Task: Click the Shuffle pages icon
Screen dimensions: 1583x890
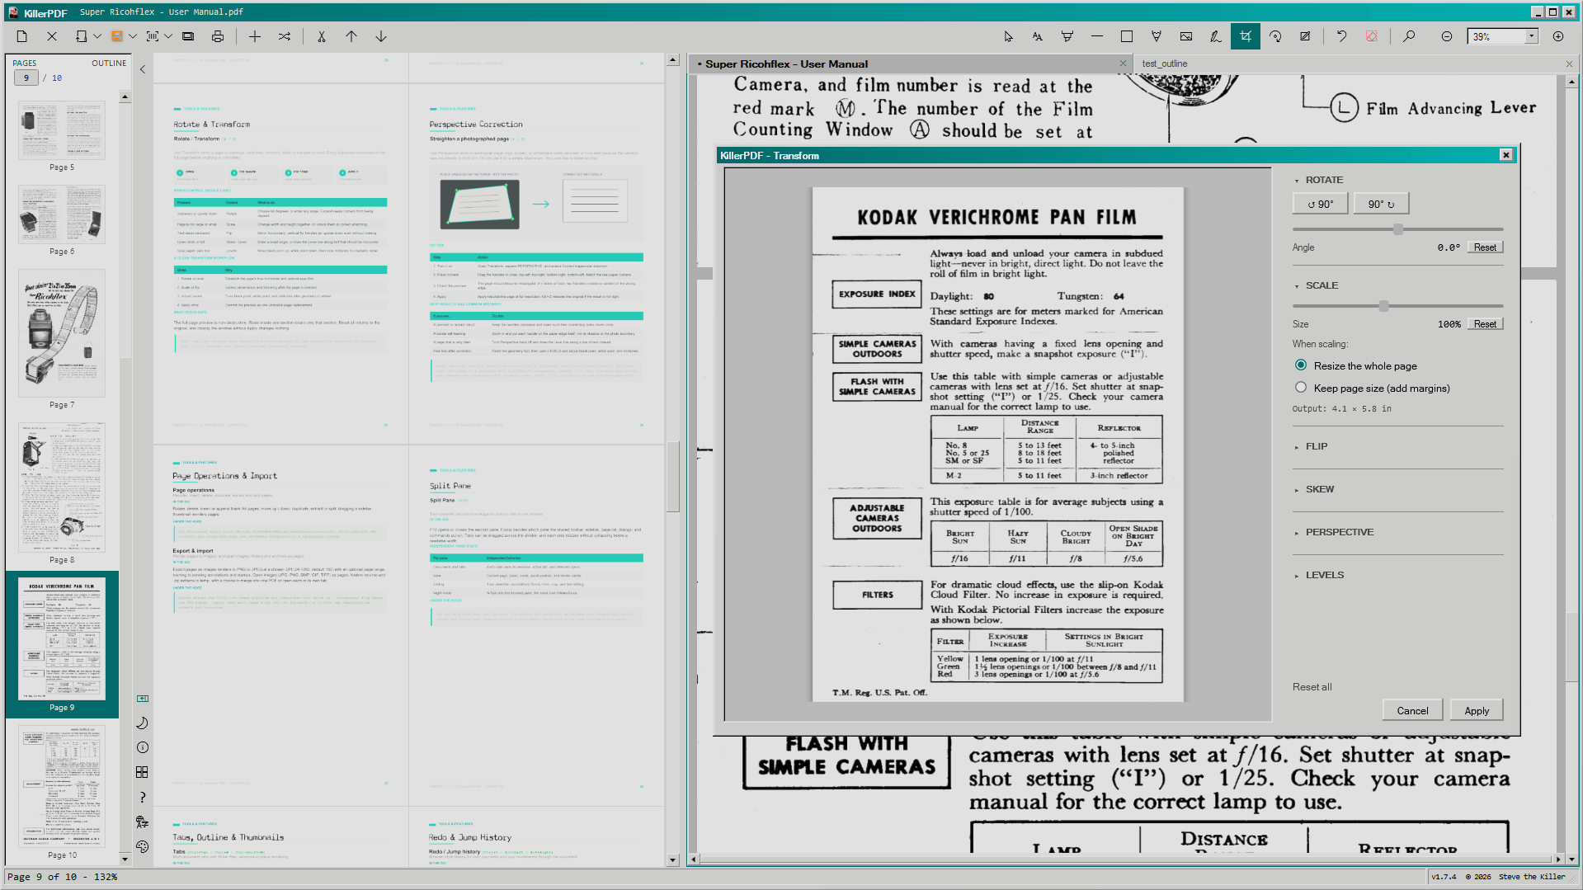Action: (285, 36)
